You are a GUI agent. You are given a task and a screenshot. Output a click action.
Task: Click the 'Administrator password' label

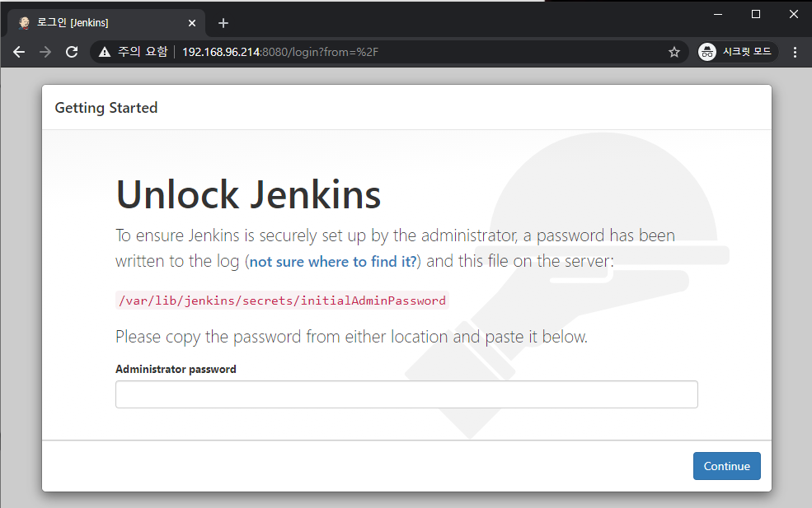(x=176, y=369)
